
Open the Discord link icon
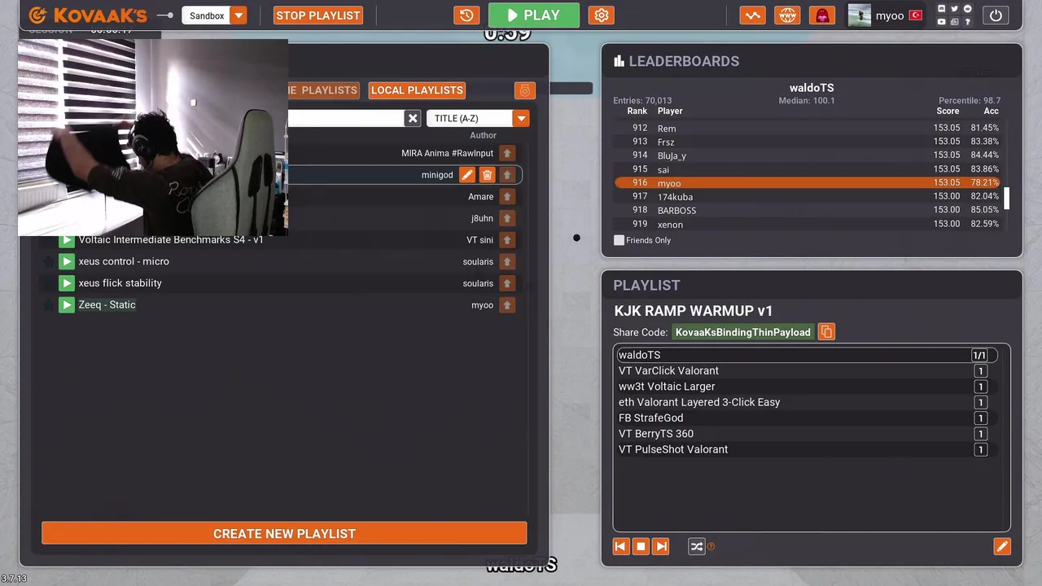click(x=942, y=9)
